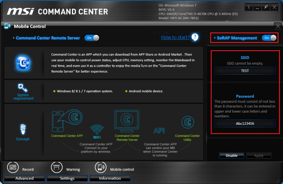This screenshot has width=283, height=184.
Task: Click 'Android mobile device.' text
Action: [x=146, y=91]
